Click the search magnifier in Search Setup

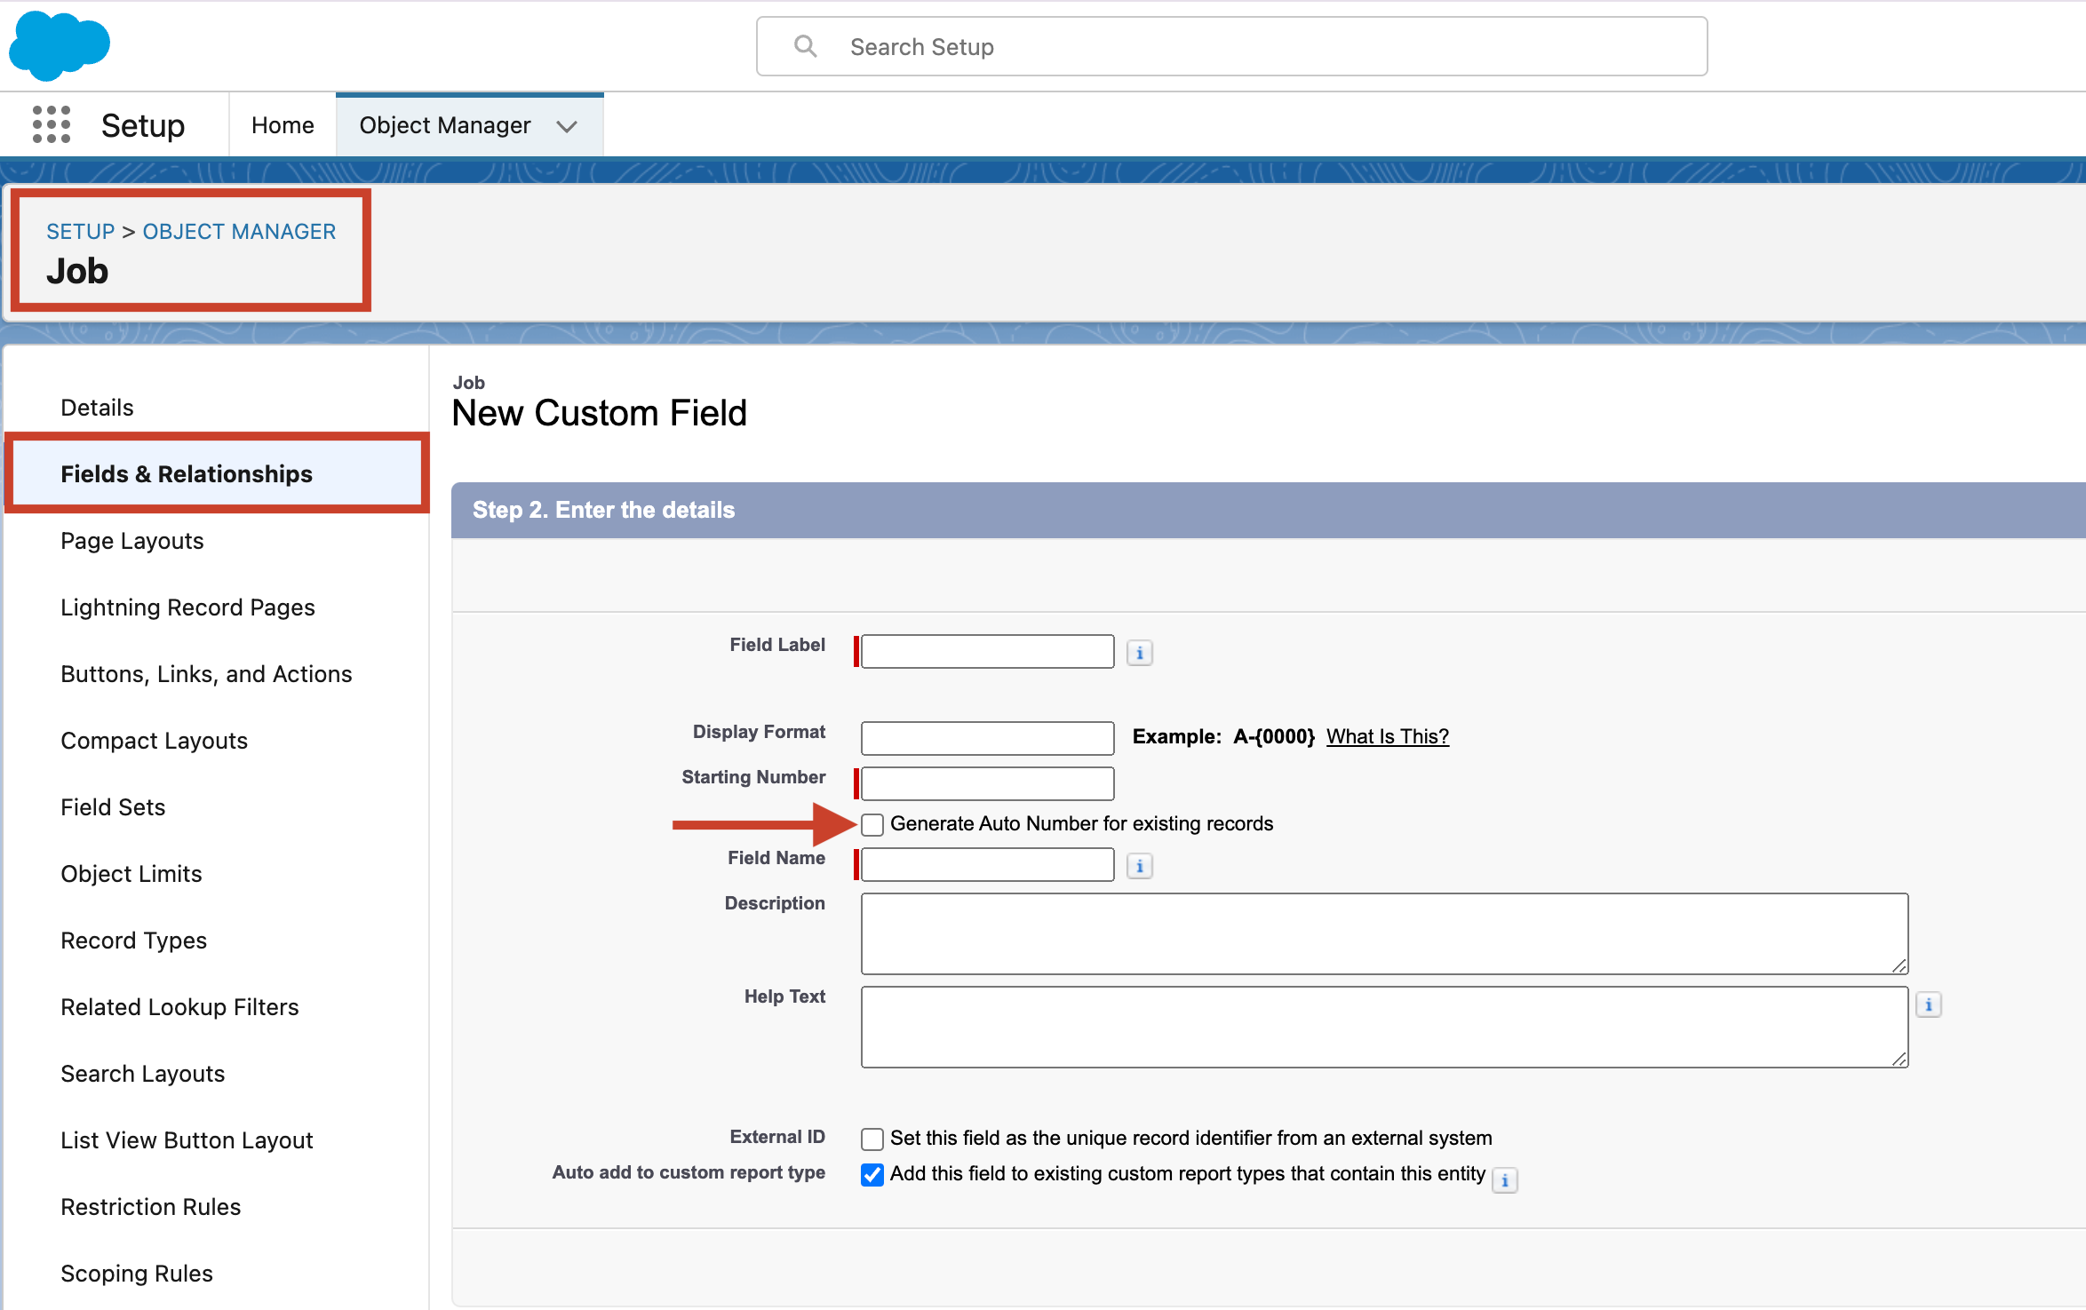point(805,45)
